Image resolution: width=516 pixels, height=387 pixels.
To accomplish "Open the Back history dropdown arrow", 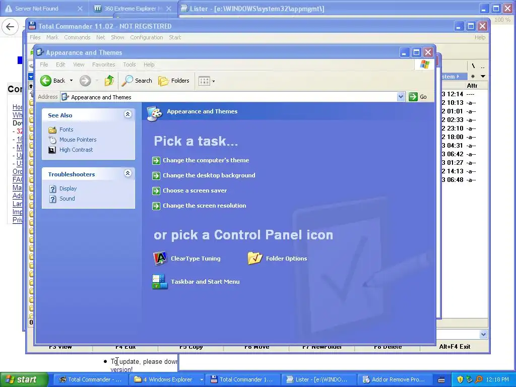I will (x=71, y=81).
